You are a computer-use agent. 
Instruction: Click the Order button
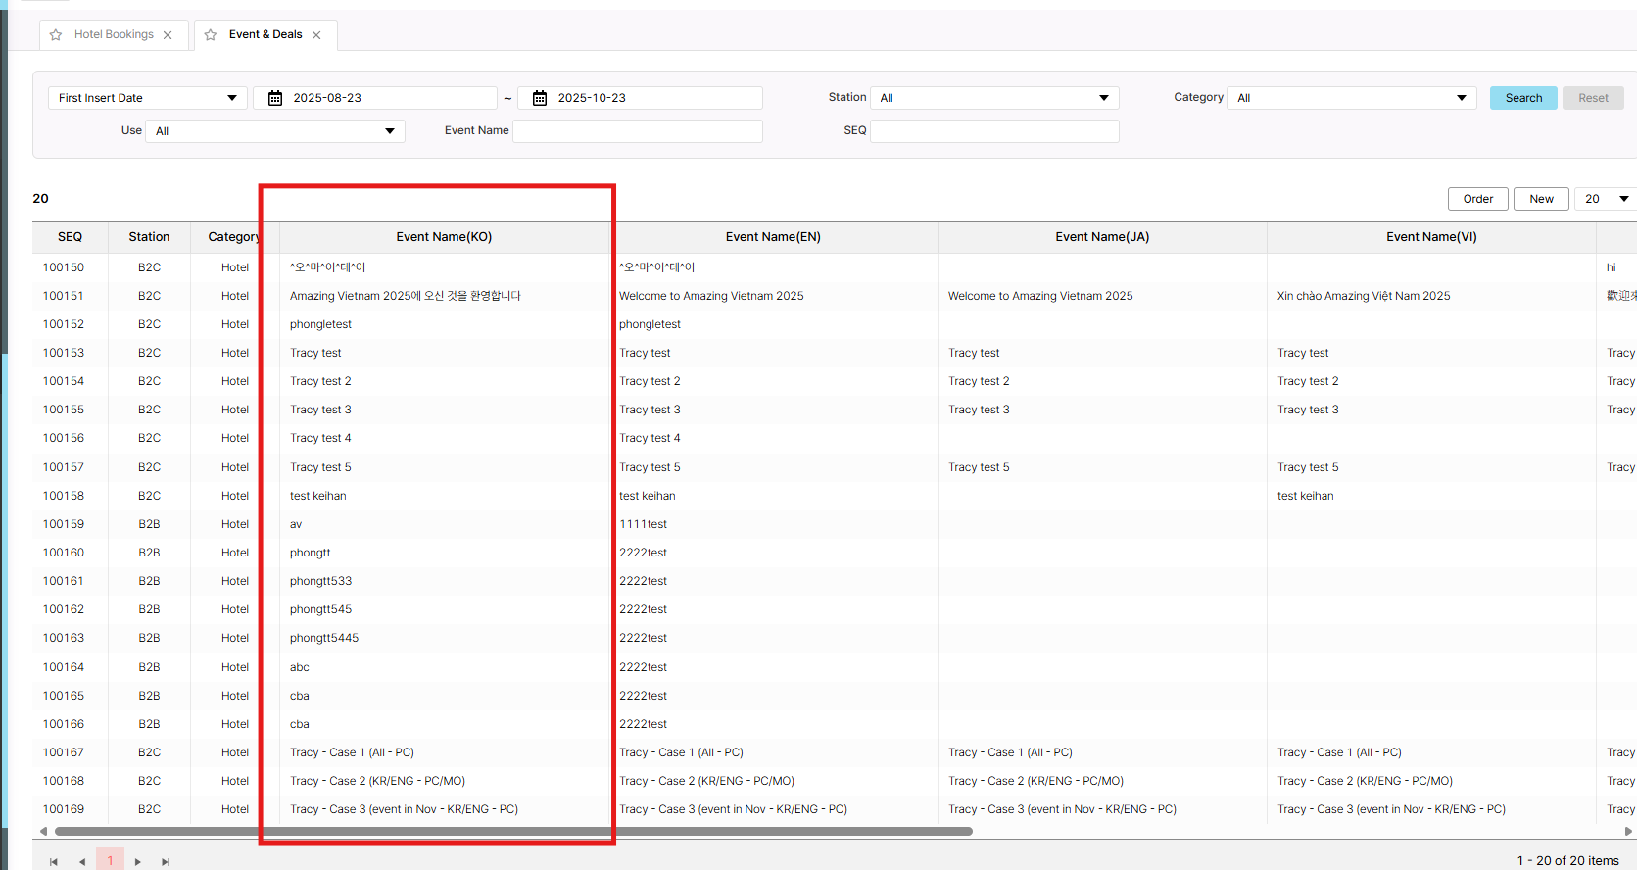coord(1477,199)
